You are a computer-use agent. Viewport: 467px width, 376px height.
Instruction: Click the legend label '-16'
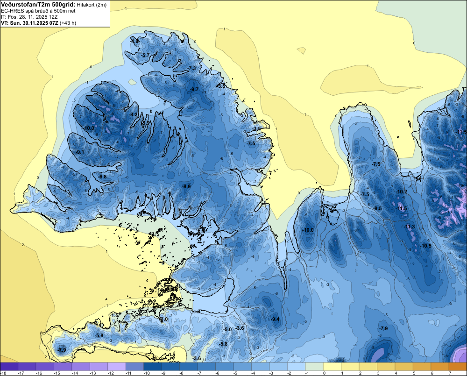[39, 373]
